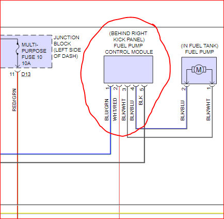
Task: Click pin number 1 on the fuel pump
Action: [x=209, y=88]
